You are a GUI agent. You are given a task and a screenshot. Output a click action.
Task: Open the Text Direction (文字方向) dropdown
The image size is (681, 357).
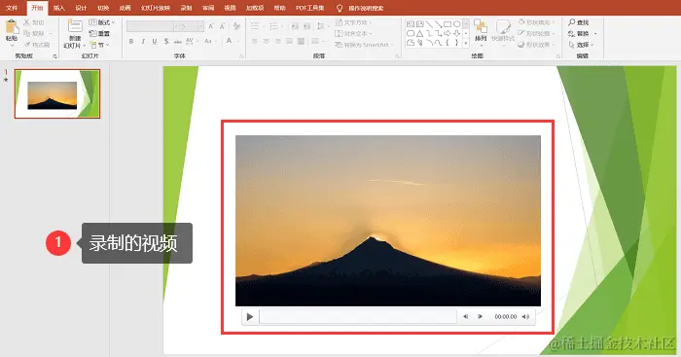pos(354,22)
